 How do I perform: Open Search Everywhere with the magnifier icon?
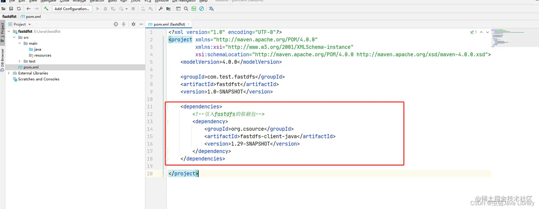186,9
